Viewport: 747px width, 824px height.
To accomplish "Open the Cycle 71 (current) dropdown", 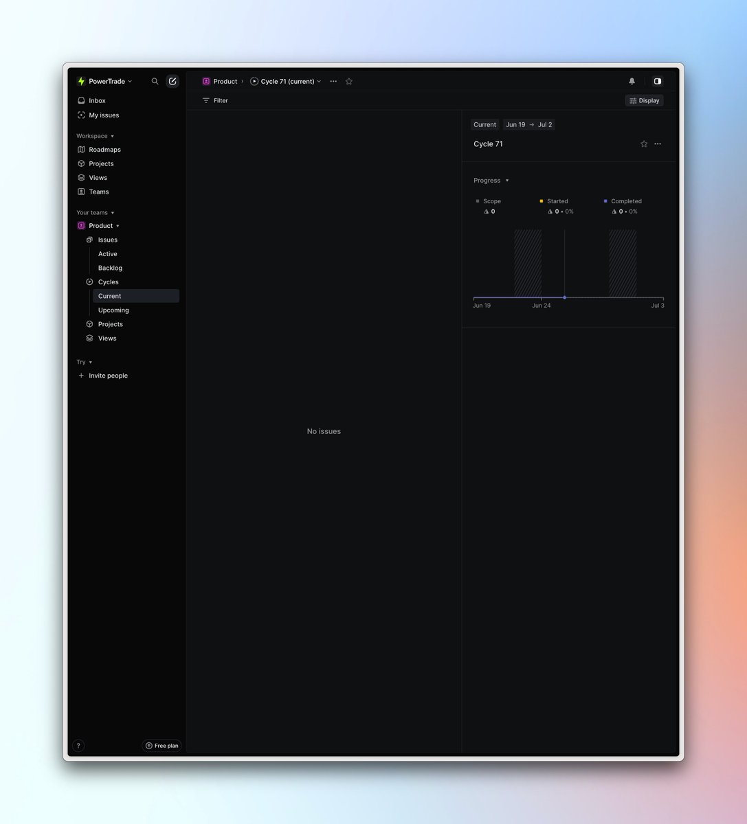I will [x=286, y=81].
